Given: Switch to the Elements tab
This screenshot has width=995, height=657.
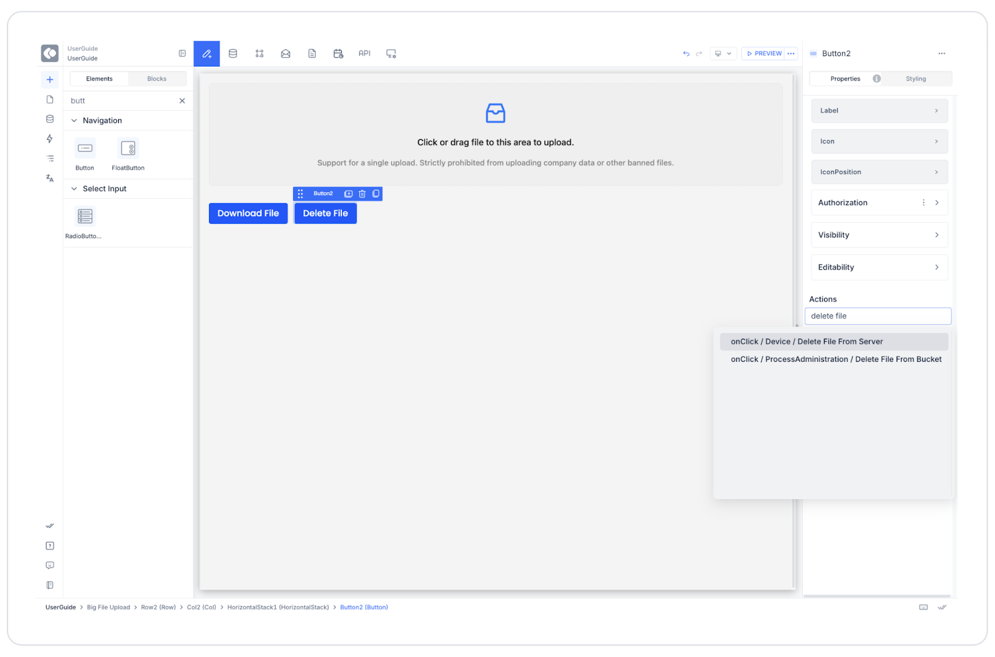Looking at the screenshot, I should [x=99, y=79].
